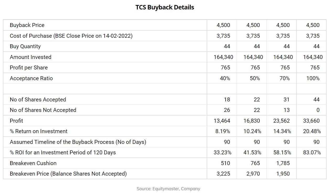The image size is (330, 196).
Task: Select the Cost of Purchase row label
Action: click(x=71, y=36)
